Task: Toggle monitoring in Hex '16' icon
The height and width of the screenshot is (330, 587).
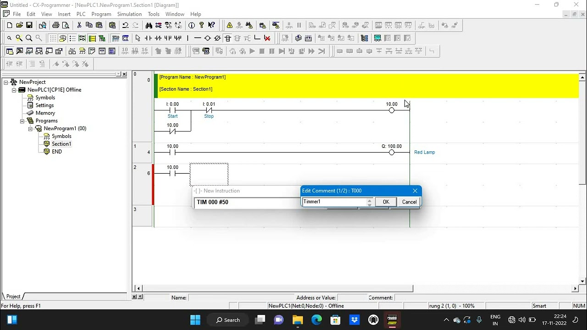Action: (x=145, y=51)
